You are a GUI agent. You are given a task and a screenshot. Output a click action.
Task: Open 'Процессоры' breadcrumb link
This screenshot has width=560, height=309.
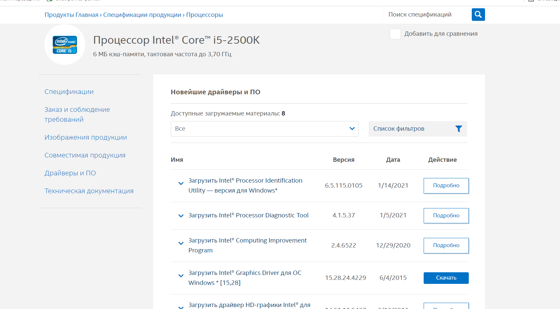[204, 15]
